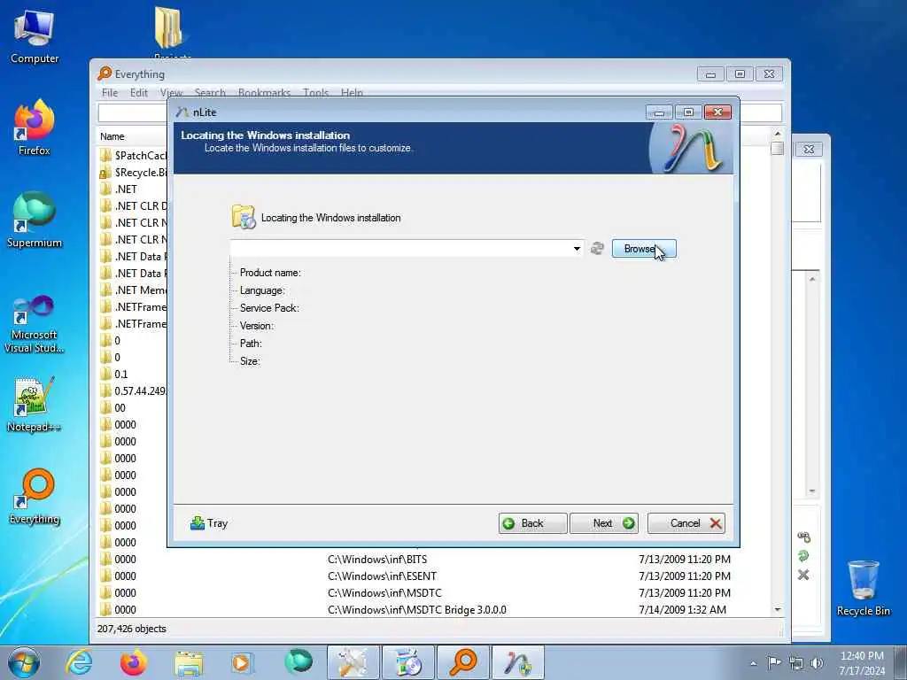Launch Firefox from the taskbar

pos(134,662)
